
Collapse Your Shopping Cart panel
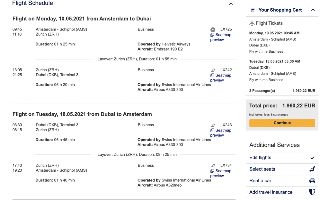313,10
